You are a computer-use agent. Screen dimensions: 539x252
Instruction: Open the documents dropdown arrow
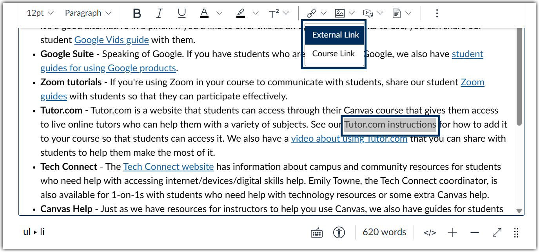click(x=408, y=13)
